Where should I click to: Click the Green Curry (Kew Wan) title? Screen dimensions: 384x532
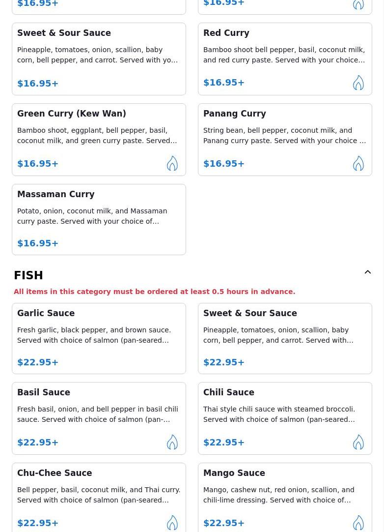coord(72,113)
